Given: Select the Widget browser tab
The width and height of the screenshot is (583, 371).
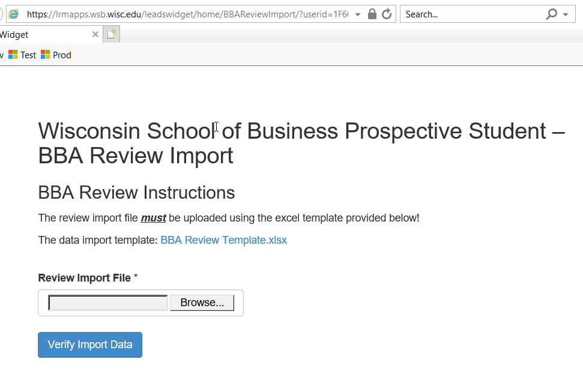Looking at the screenshot, I should tap(36, 35).
